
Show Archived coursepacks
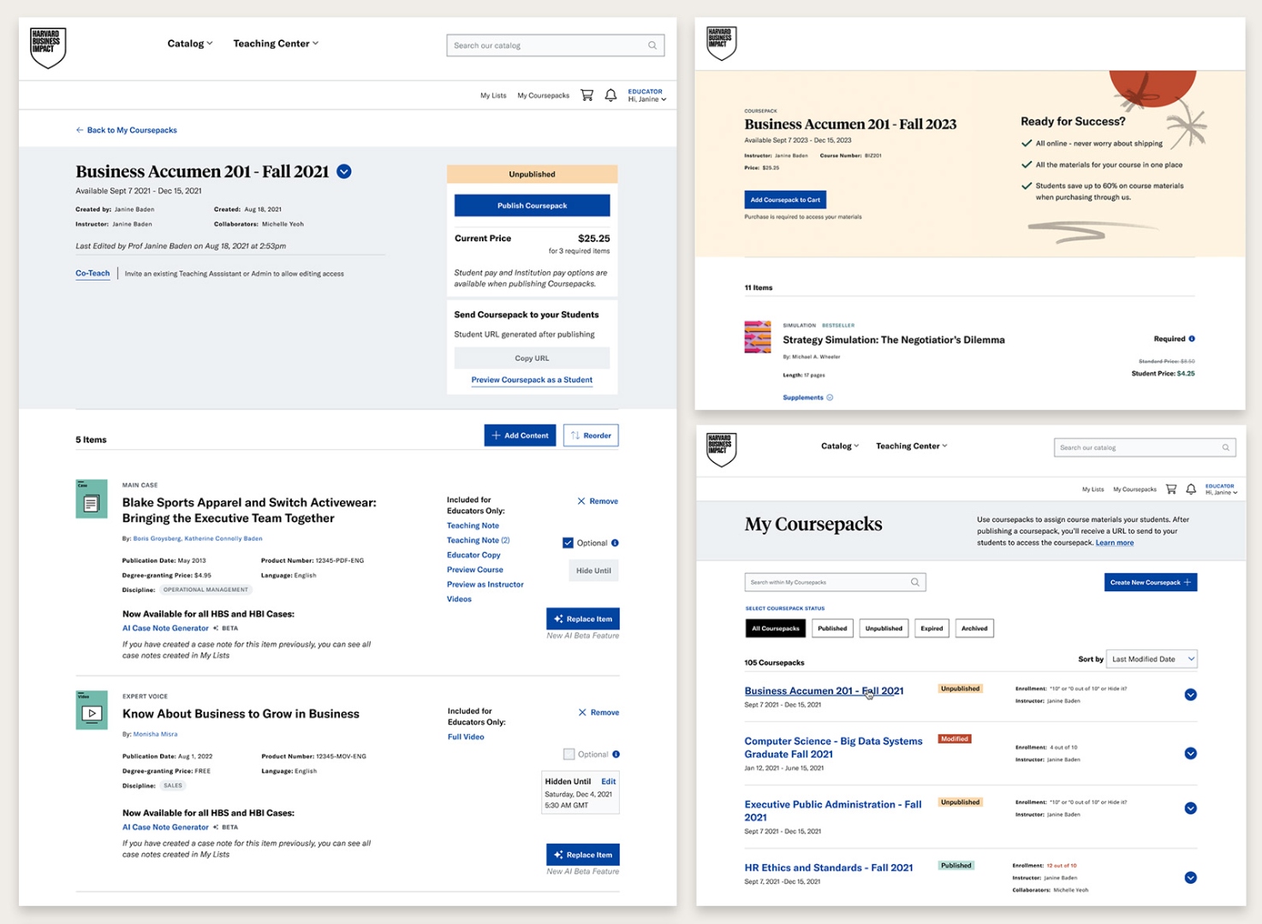pyautogui.click(x=974, y=629)
